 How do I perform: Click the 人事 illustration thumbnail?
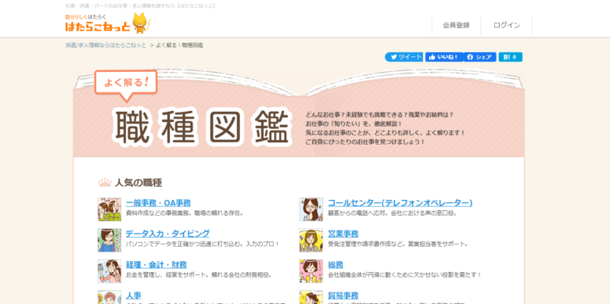click(x=109, y=297)
